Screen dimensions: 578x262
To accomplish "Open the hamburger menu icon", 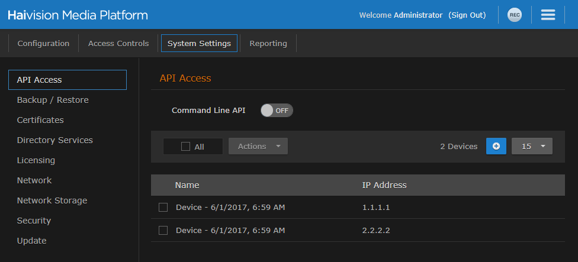I will tap(548, 15).
